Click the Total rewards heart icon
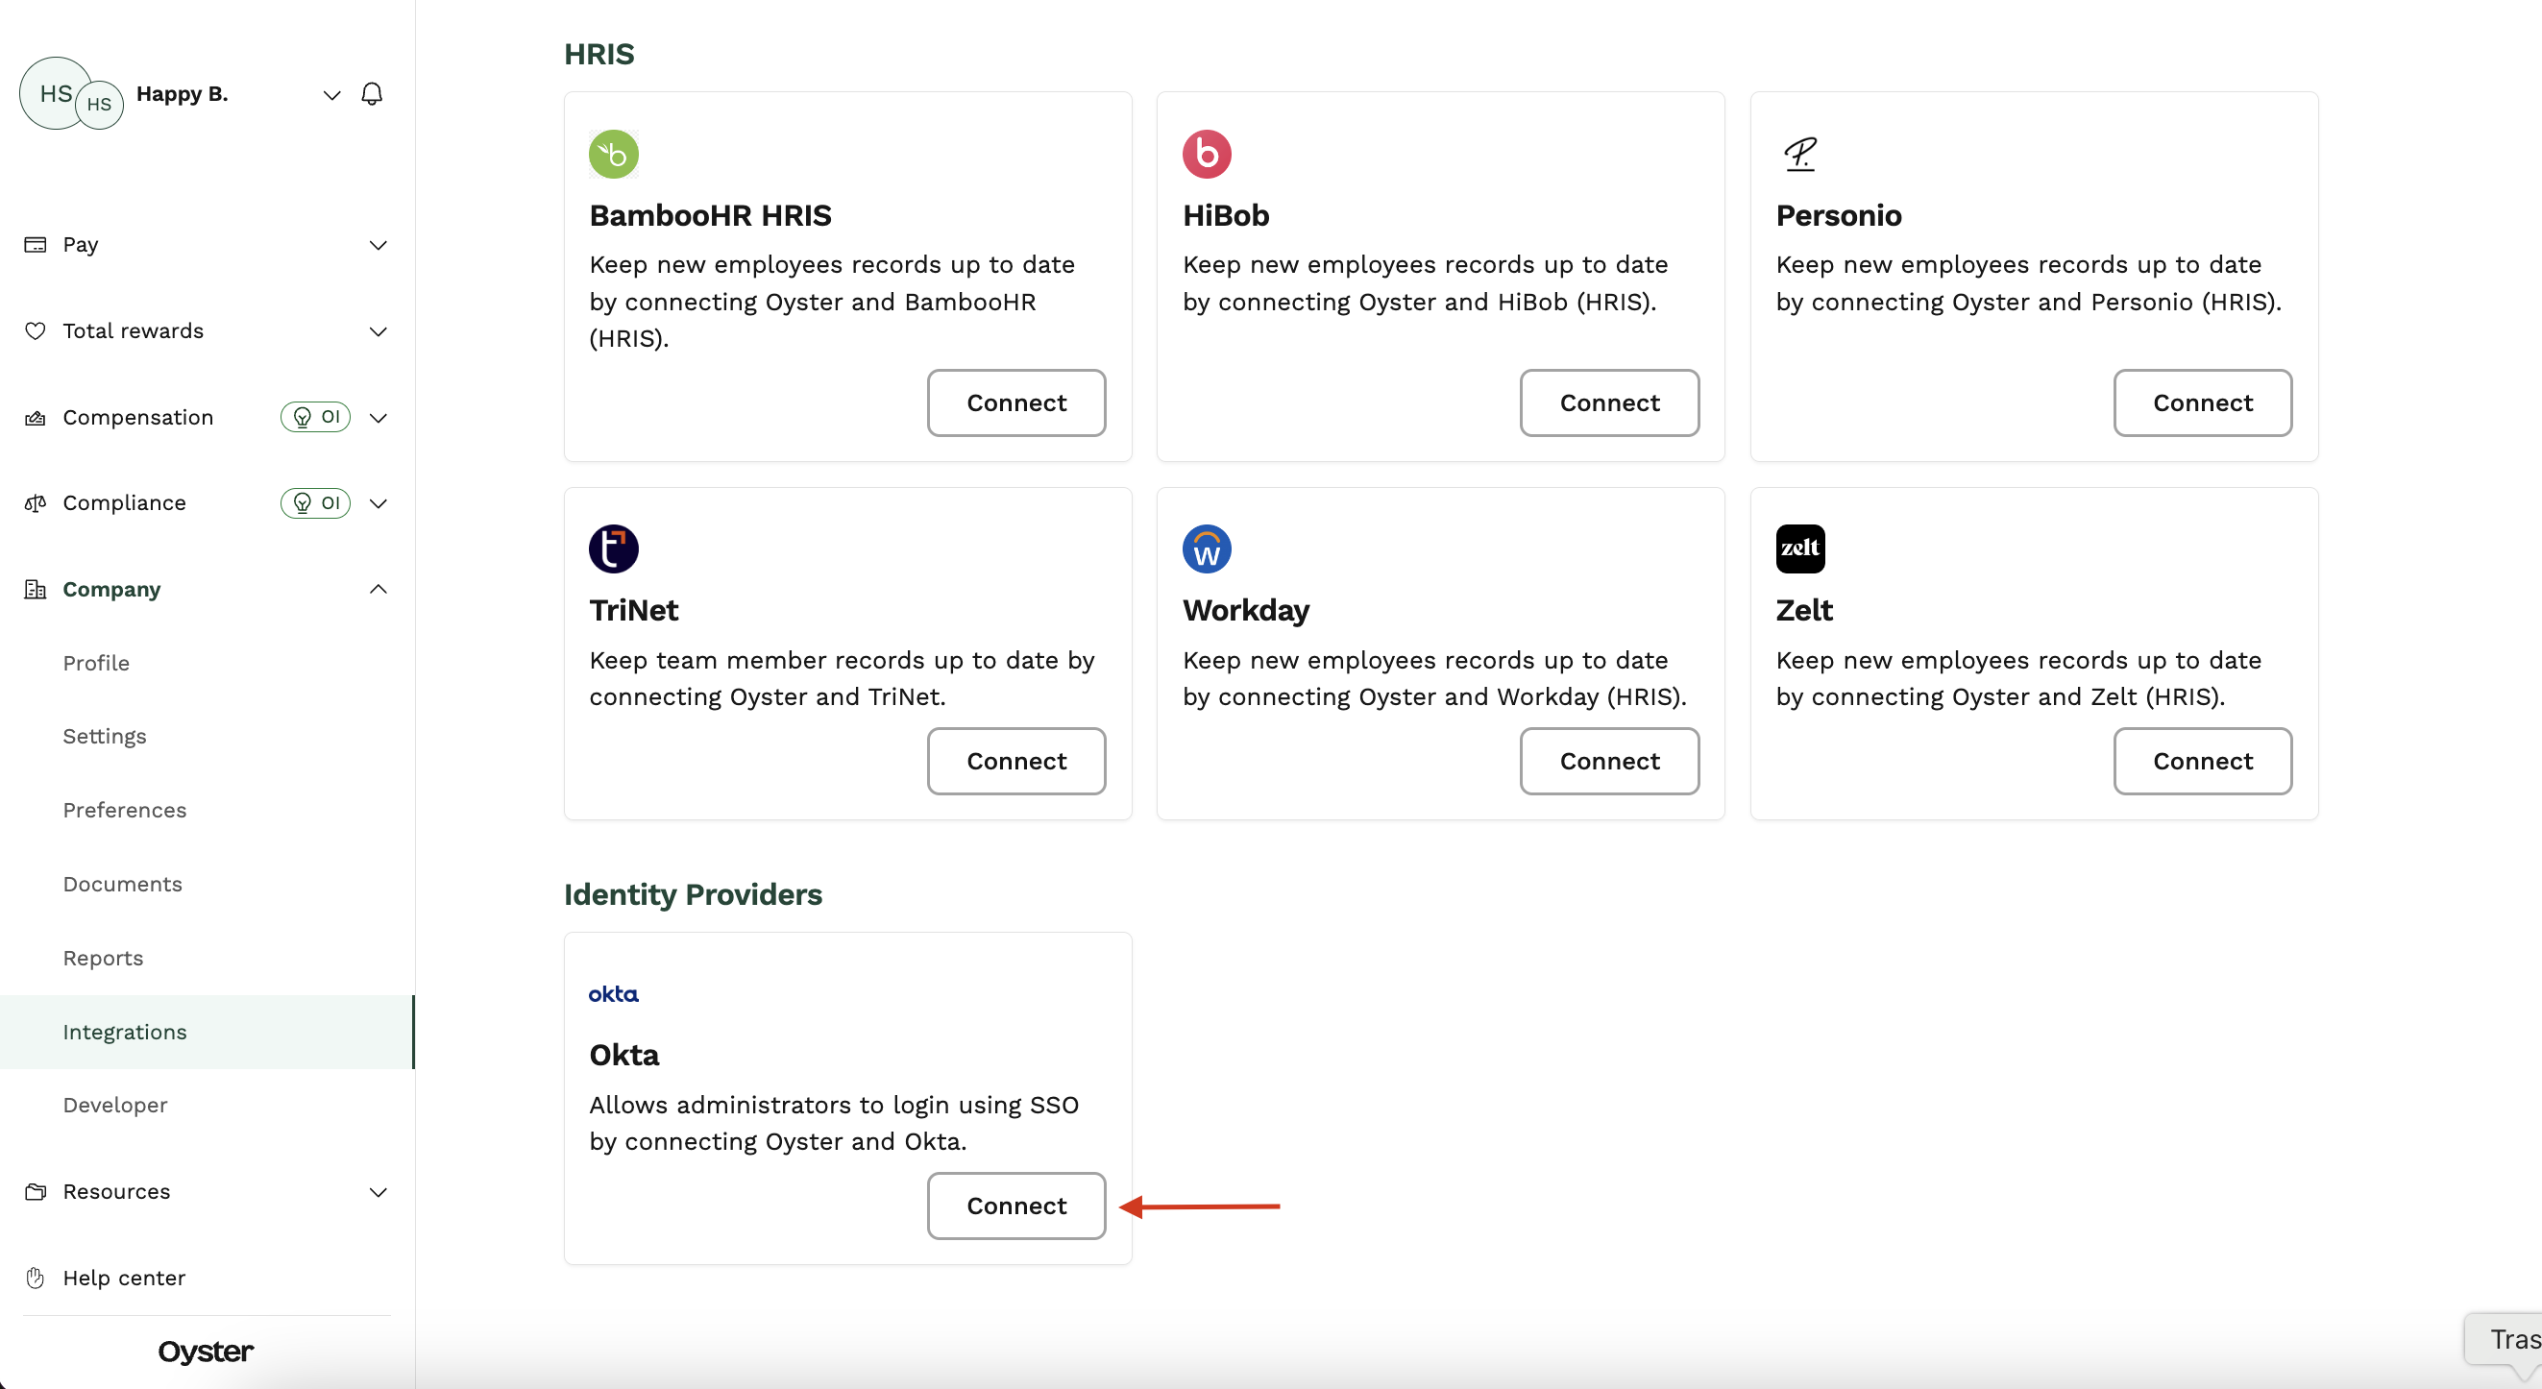This screenshot has height=1389, width=2542. click(36, 331)
